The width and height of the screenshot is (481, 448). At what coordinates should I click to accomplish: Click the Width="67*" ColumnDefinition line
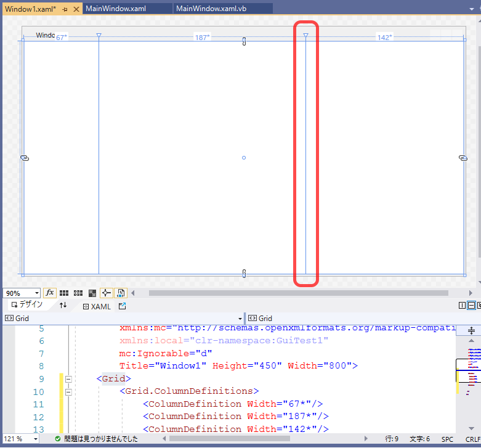[x=233, y=404]
